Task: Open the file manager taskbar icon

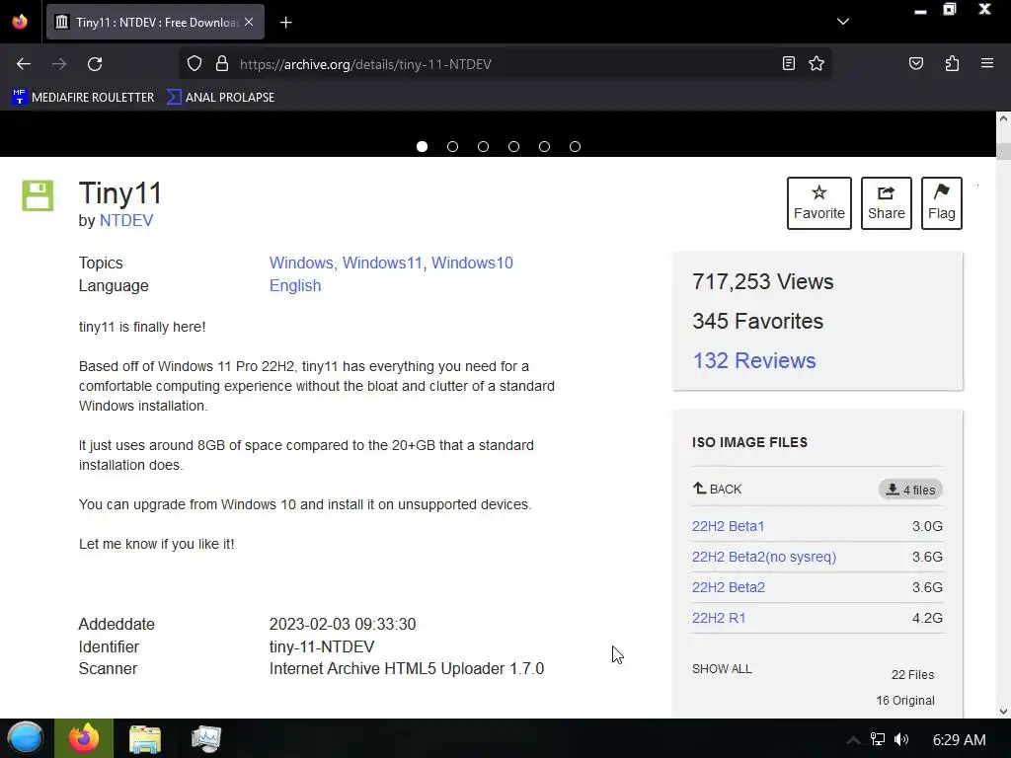Action: point(145,738)
